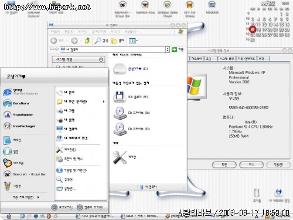The image size is (293, 220).
Task: Click the Search magnifier in Explorer toolbar
Action: pyautogui.click(x=101, y=40)
